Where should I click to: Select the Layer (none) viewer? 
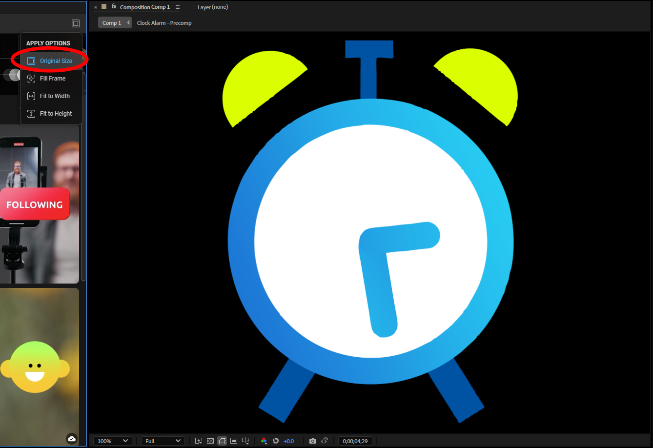pos(212,7)
